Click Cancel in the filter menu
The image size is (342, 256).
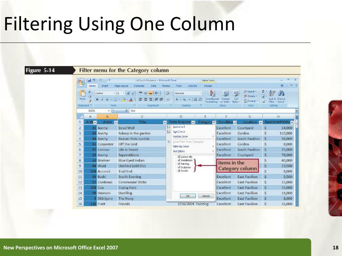(x=206, y=196)
